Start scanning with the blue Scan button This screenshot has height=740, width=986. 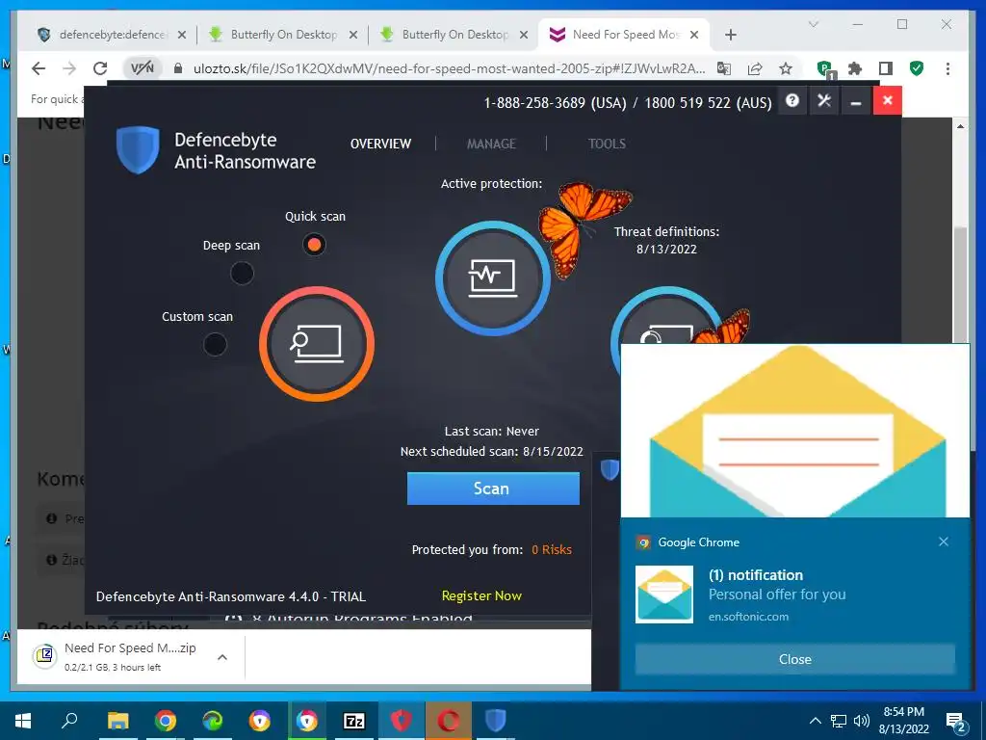(493, 489)
